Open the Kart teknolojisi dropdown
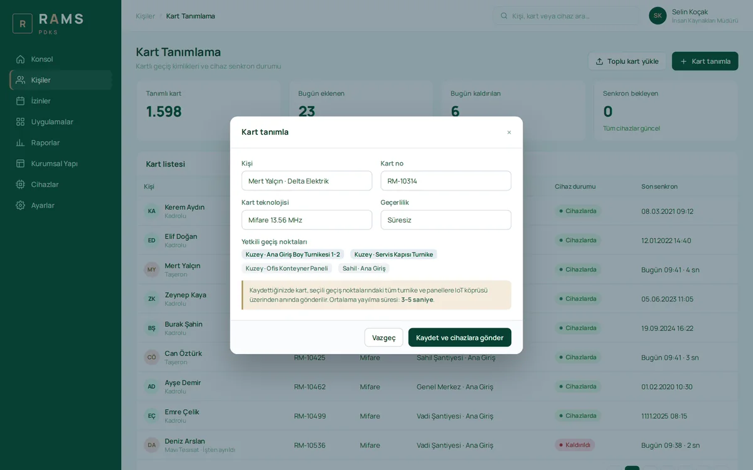The height and width of the screenshot is (470, 753). [x=307, y=220]
